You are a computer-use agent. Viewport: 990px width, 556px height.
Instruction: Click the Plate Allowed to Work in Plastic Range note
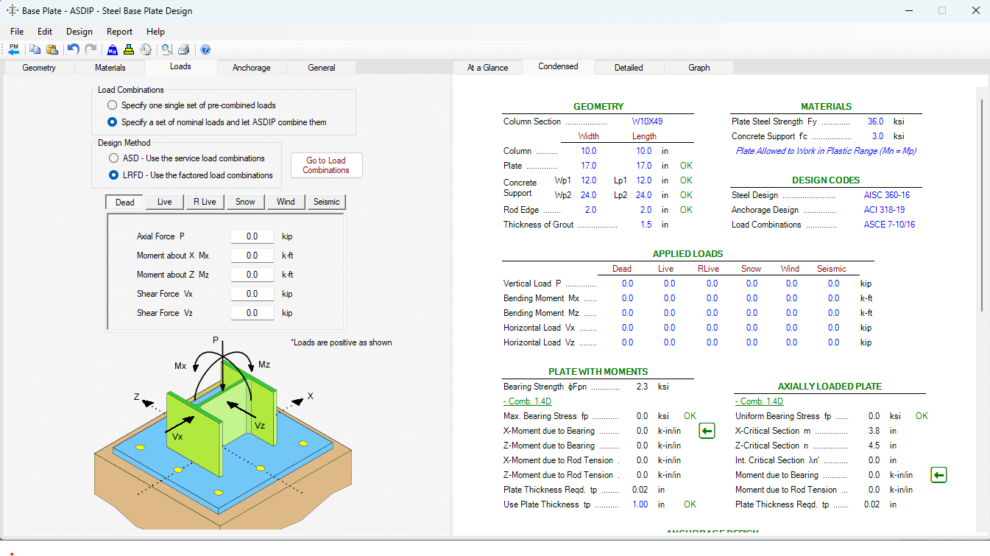(x=826, y=151)
